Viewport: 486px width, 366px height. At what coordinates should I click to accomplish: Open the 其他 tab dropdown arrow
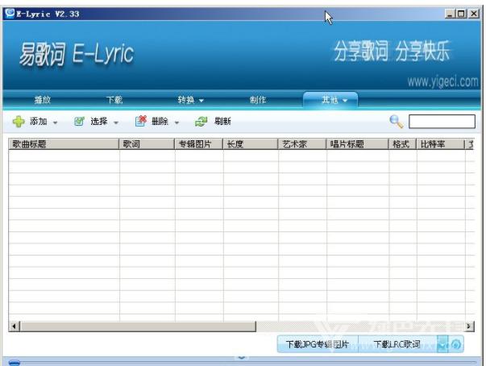[x=345, y=101]
